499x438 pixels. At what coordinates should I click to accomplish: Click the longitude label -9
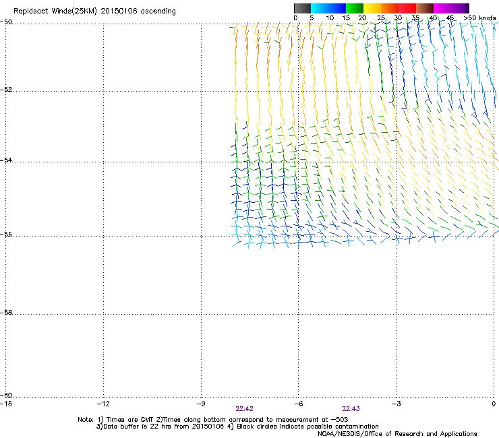pyautogui.click(x=201, y=404)
